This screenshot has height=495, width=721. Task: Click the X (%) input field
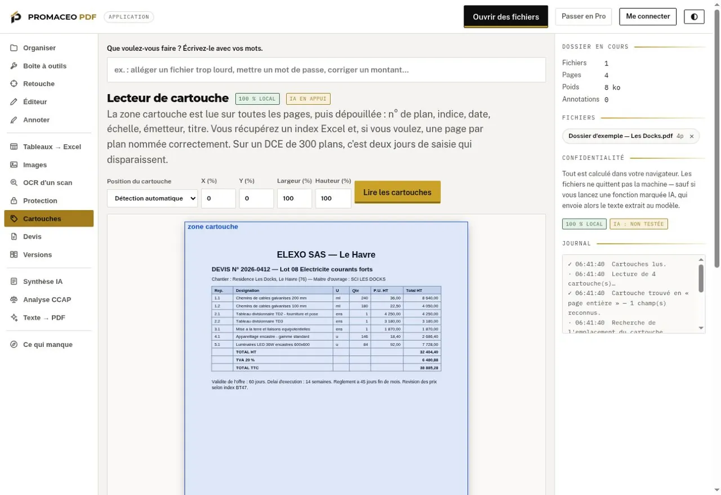219,198
